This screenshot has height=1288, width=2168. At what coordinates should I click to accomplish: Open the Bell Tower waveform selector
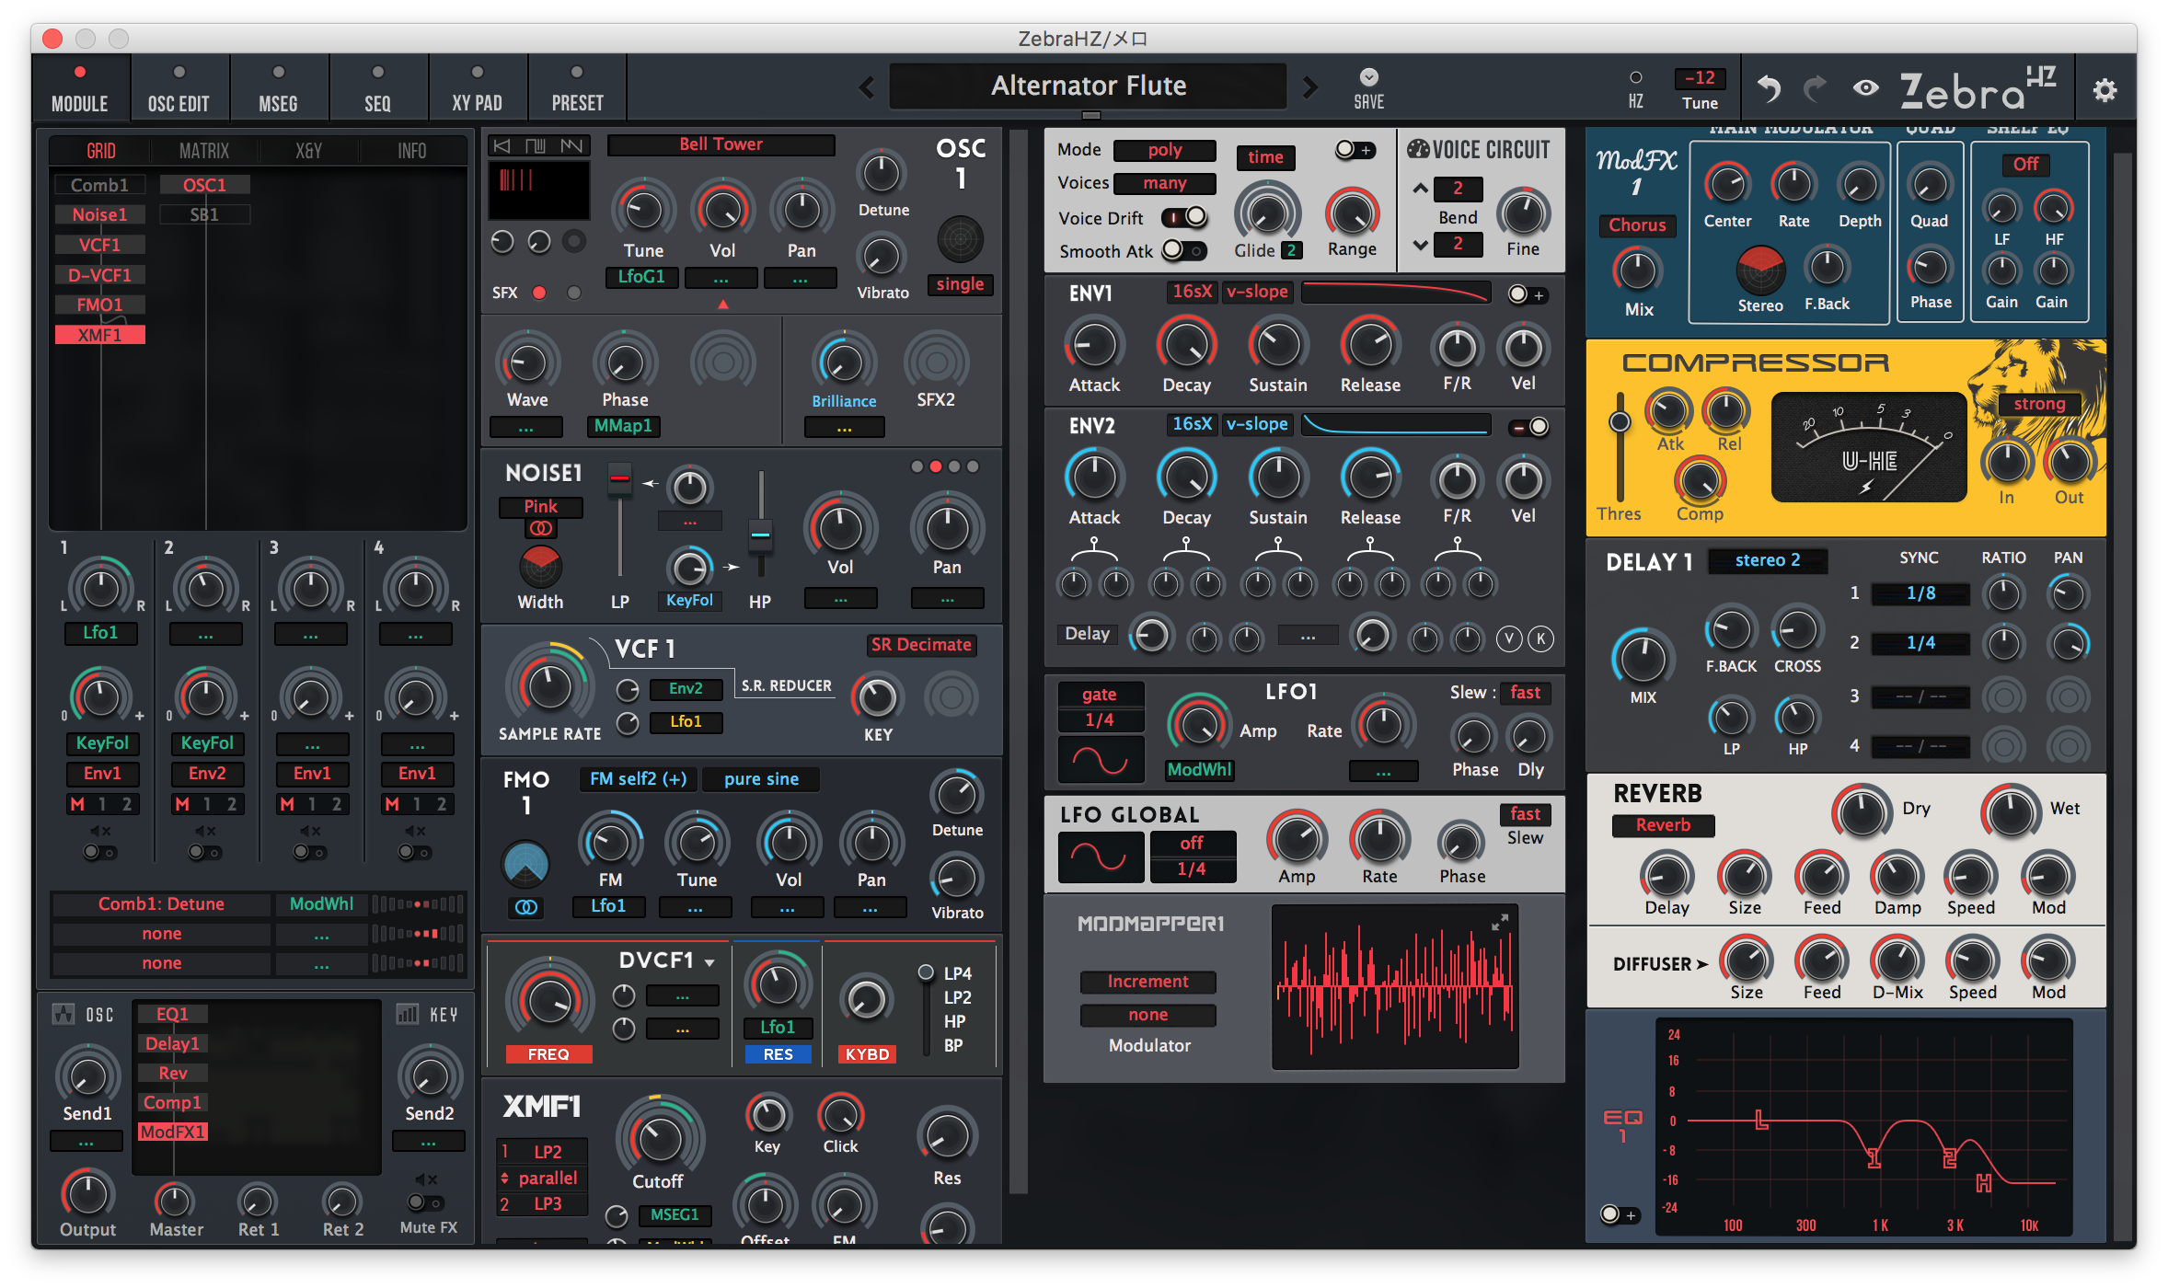point(721,144)
